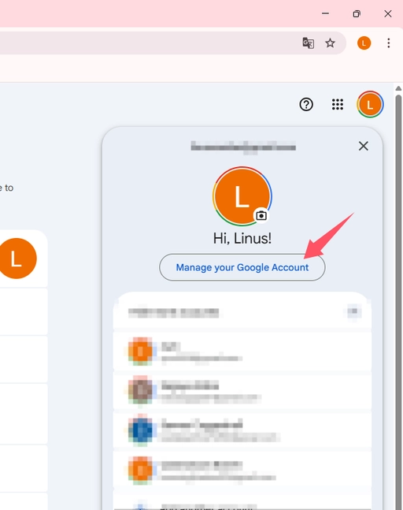Screen dimensions: 403x510
Task: Click the browser address bar field
Action: click(146, 43)
